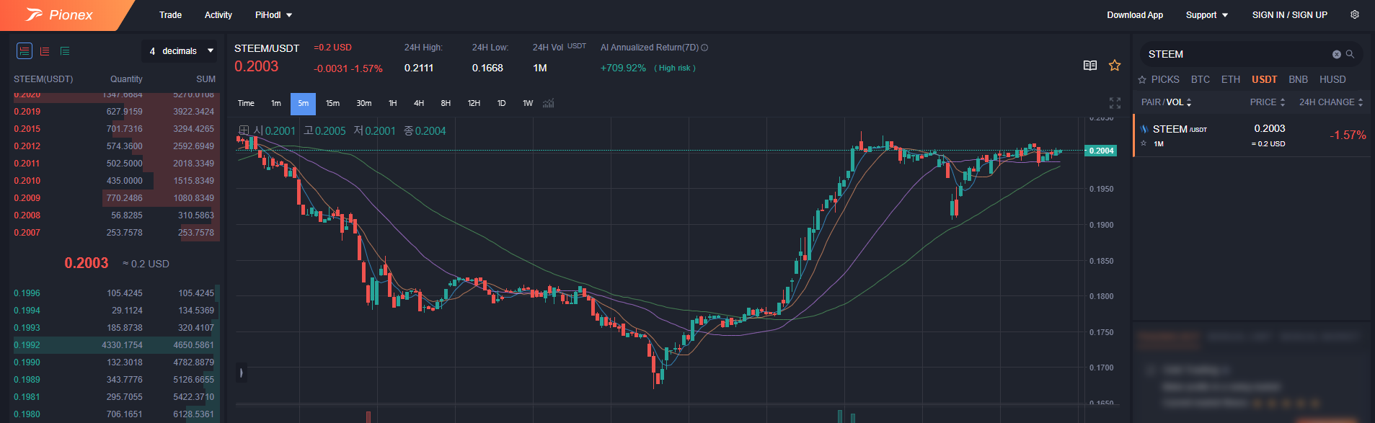The width and height of the screenshot is (1375, 423).
Task: Select the 8H chart interval
Action: [446, 104]
